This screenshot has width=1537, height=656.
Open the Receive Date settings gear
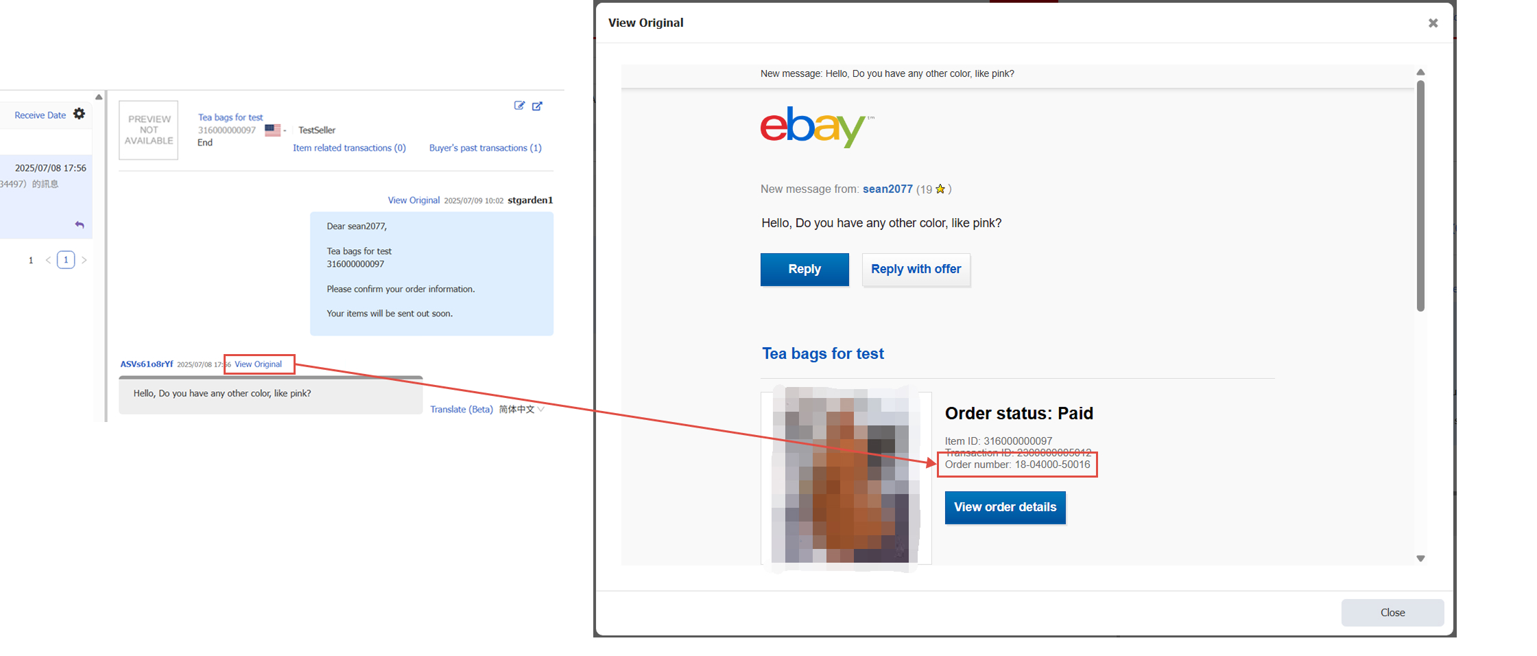80,114
